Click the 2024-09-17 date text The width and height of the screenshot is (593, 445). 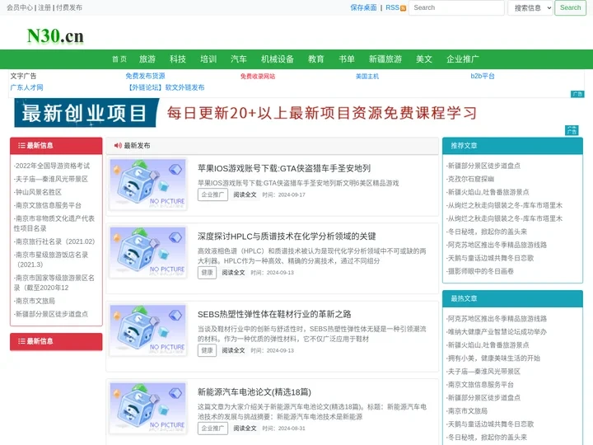point(292,194)
